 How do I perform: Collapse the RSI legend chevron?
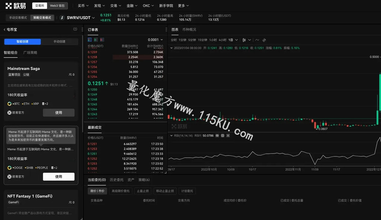pyautogui.click(x=172, y=135)
